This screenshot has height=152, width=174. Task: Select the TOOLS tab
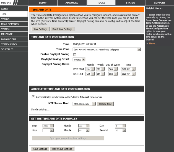(101, 3)
